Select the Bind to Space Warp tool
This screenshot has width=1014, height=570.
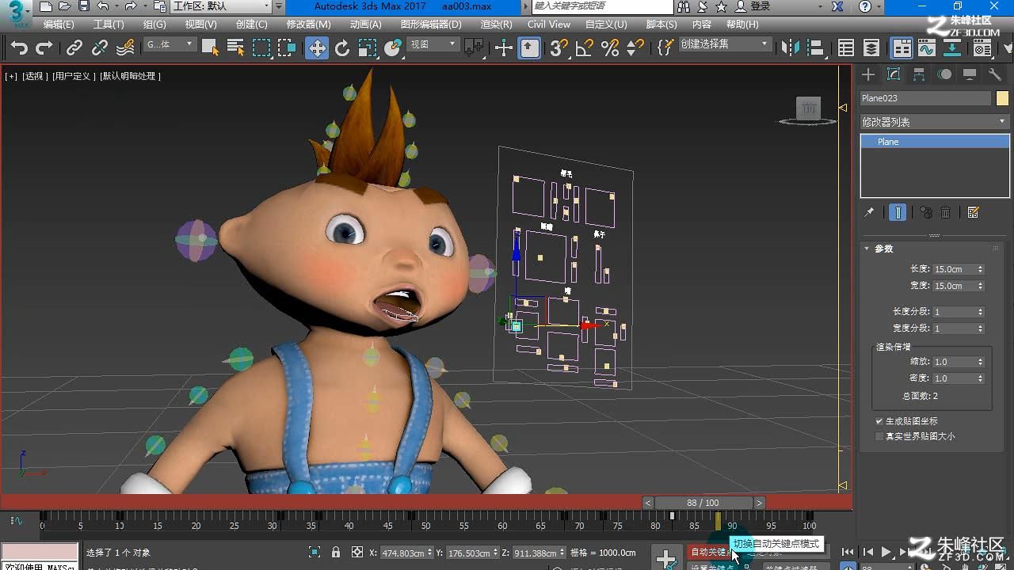(x=125, y=48)
